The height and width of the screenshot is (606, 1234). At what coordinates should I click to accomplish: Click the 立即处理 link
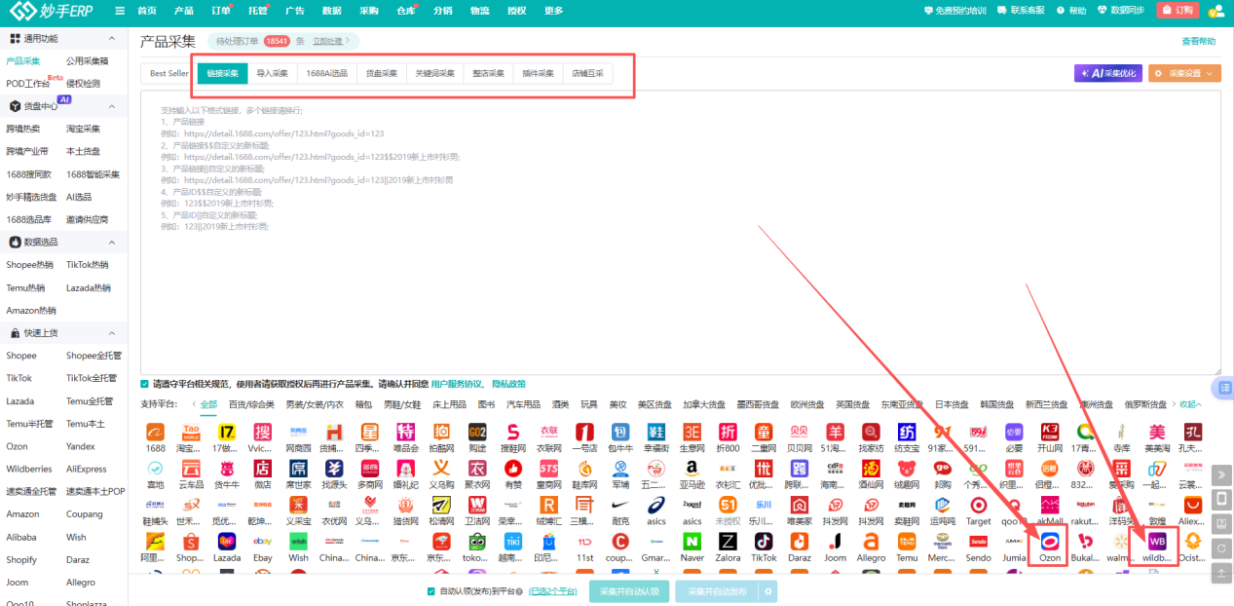(328, 41)
